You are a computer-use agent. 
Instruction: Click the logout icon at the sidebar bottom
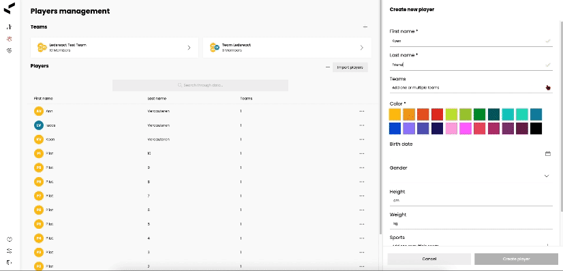[10, 262]
